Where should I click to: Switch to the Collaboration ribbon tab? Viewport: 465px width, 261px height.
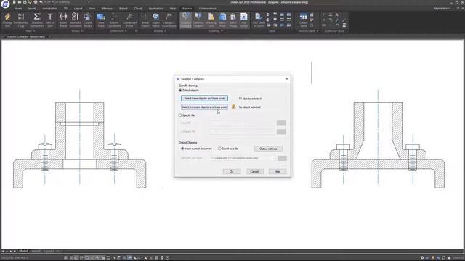[x=207, y=9]
